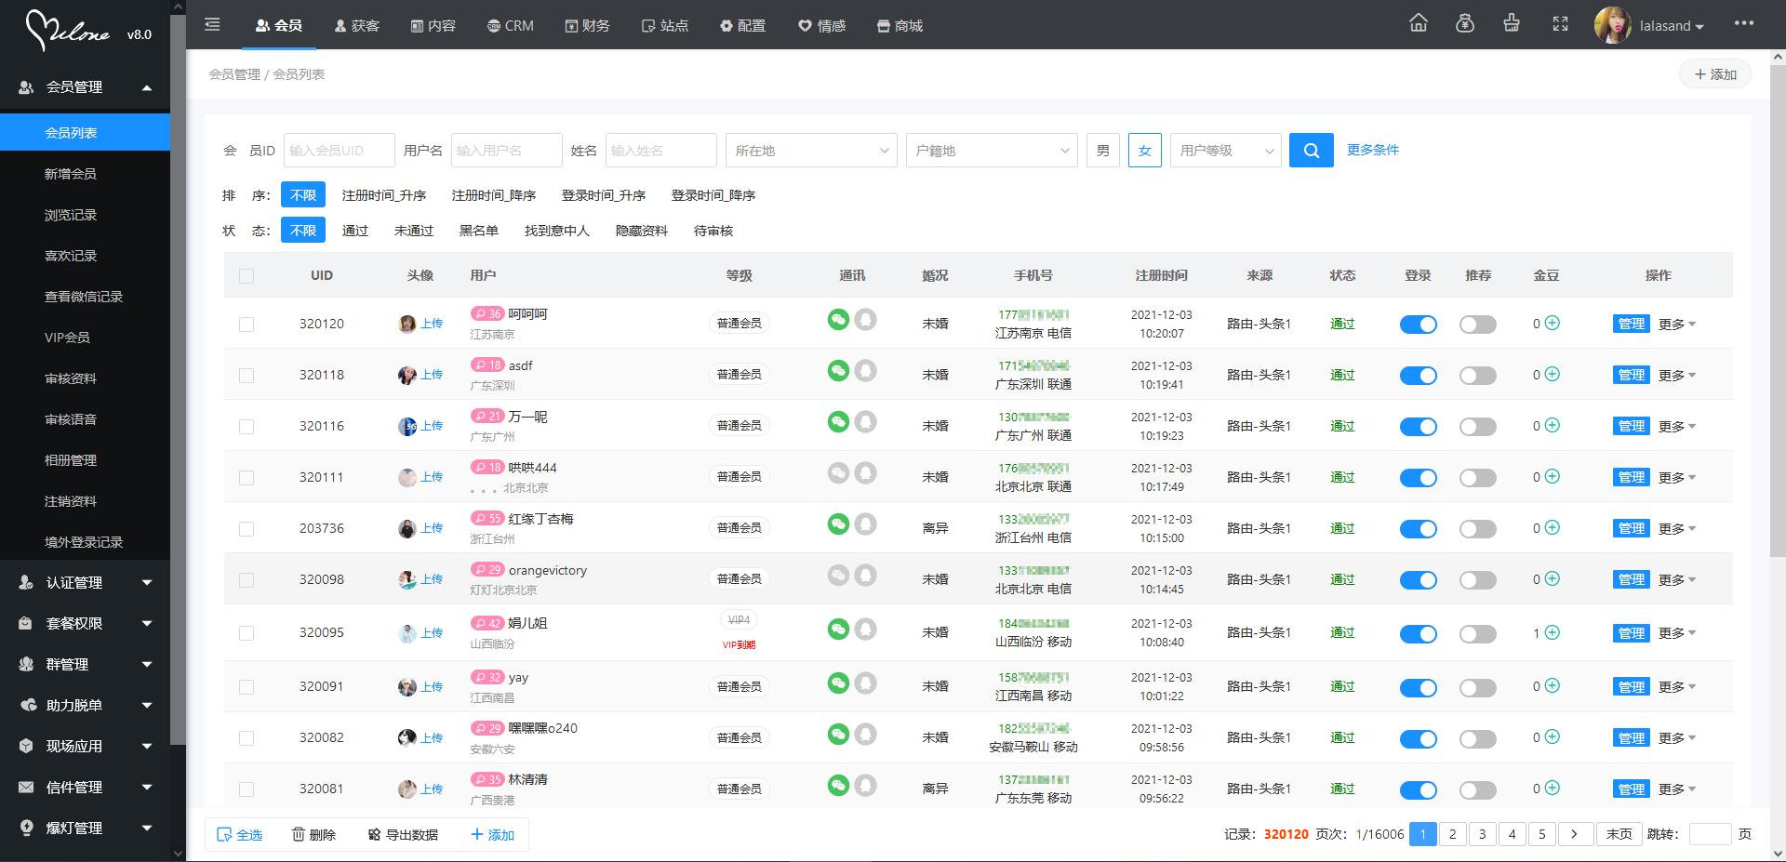Open the 所在地 location dropdown
This screenshot has width=1786, height=862.
point(810,151)
